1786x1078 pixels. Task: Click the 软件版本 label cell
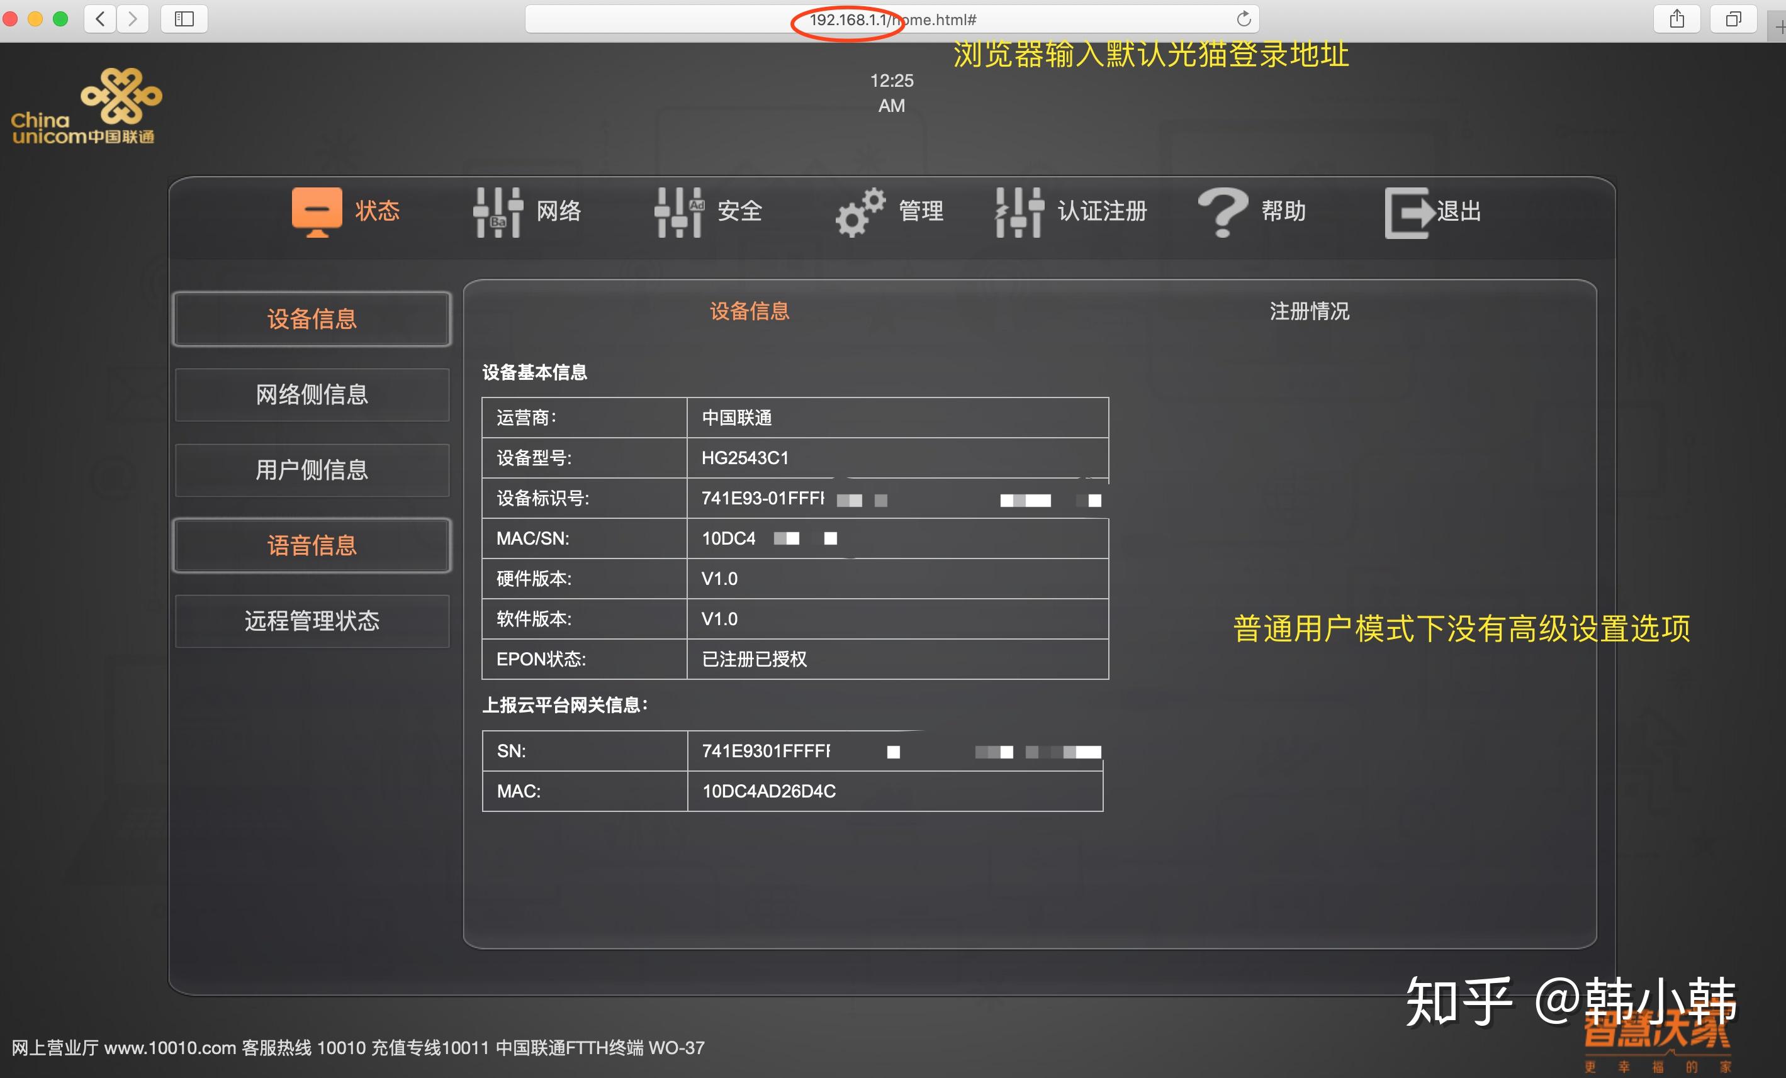pos(584,619)
